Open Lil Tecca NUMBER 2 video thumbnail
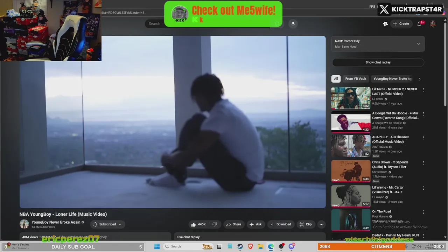 pos(351,98)
